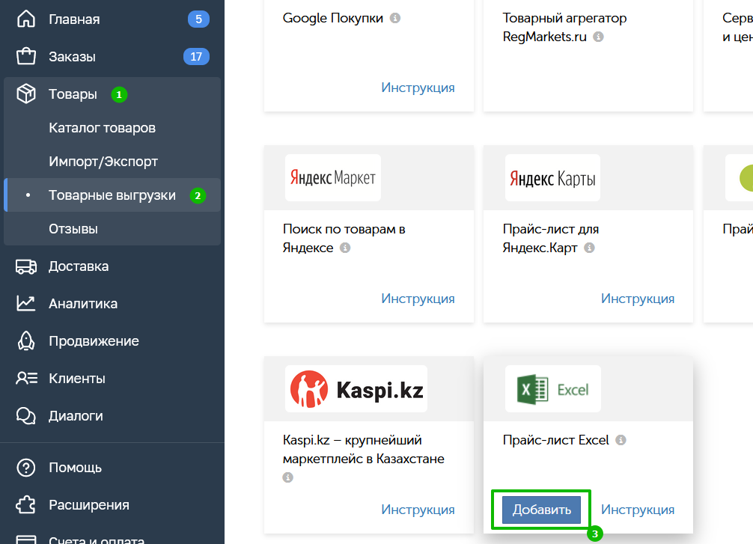
Task: Select Товарные выгрузки submenu item
Action: click(x=112, y=195)
